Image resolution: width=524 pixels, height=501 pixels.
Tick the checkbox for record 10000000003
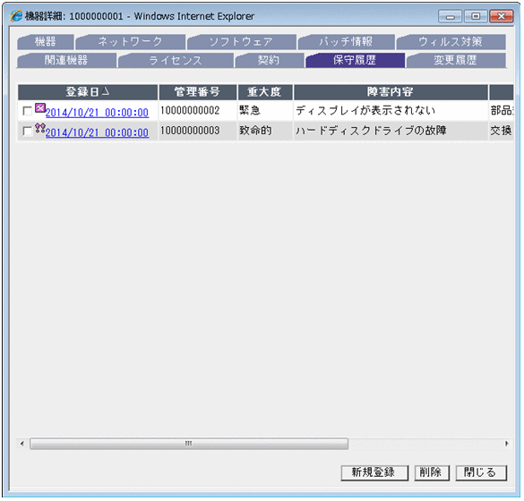28,132
